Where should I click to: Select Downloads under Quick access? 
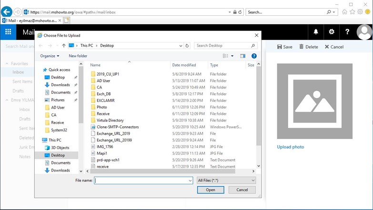60,85
